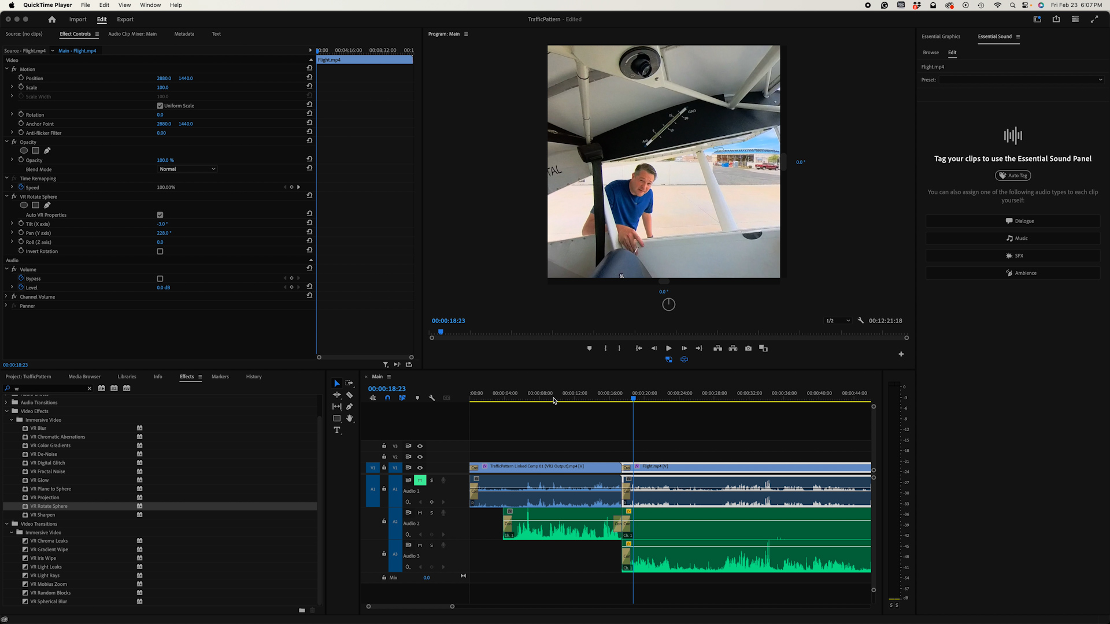Select the Track Select Forward tool
The height and width of the screenshot is (624, 1110).
(349, 384)
